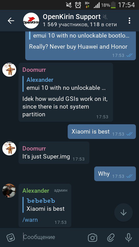
Task: Tap the back arrow in header
Action: (x=11, y=21)
